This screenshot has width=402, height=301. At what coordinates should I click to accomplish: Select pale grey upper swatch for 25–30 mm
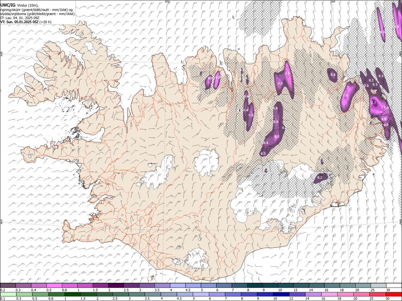(x=378, y=285)
